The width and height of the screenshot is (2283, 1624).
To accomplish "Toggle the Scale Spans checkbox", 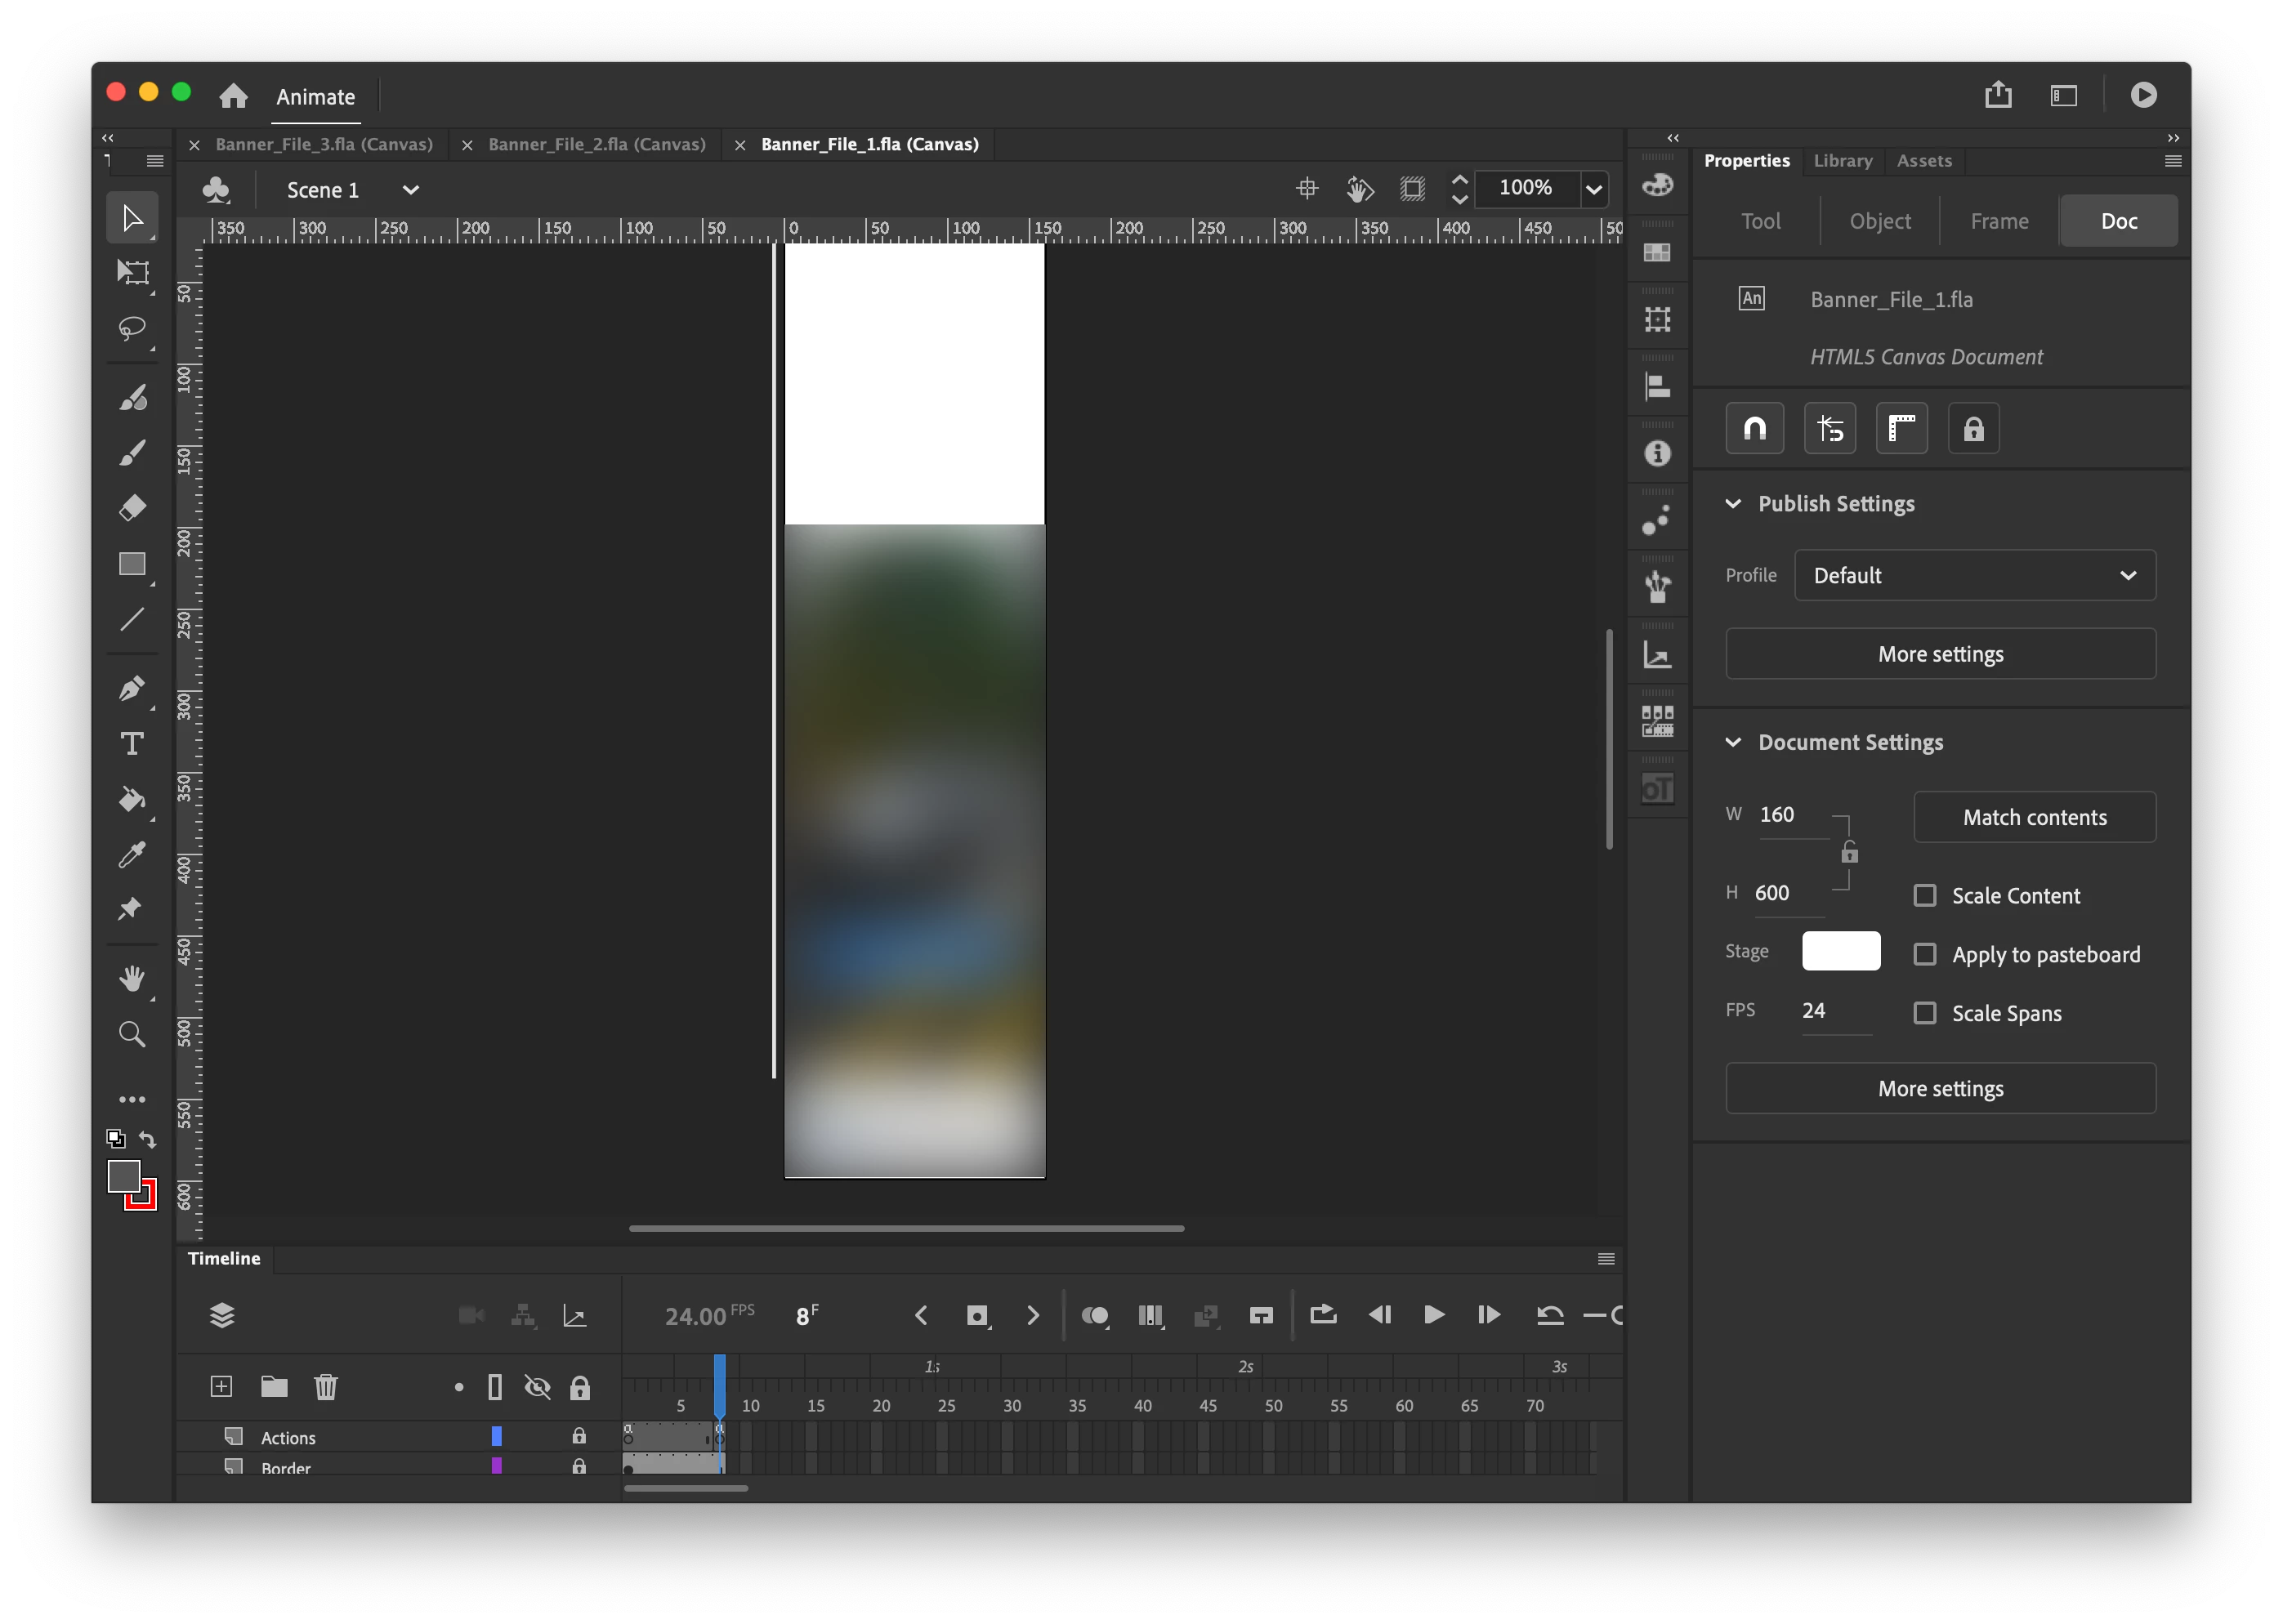I will tap(1925, 1014).
